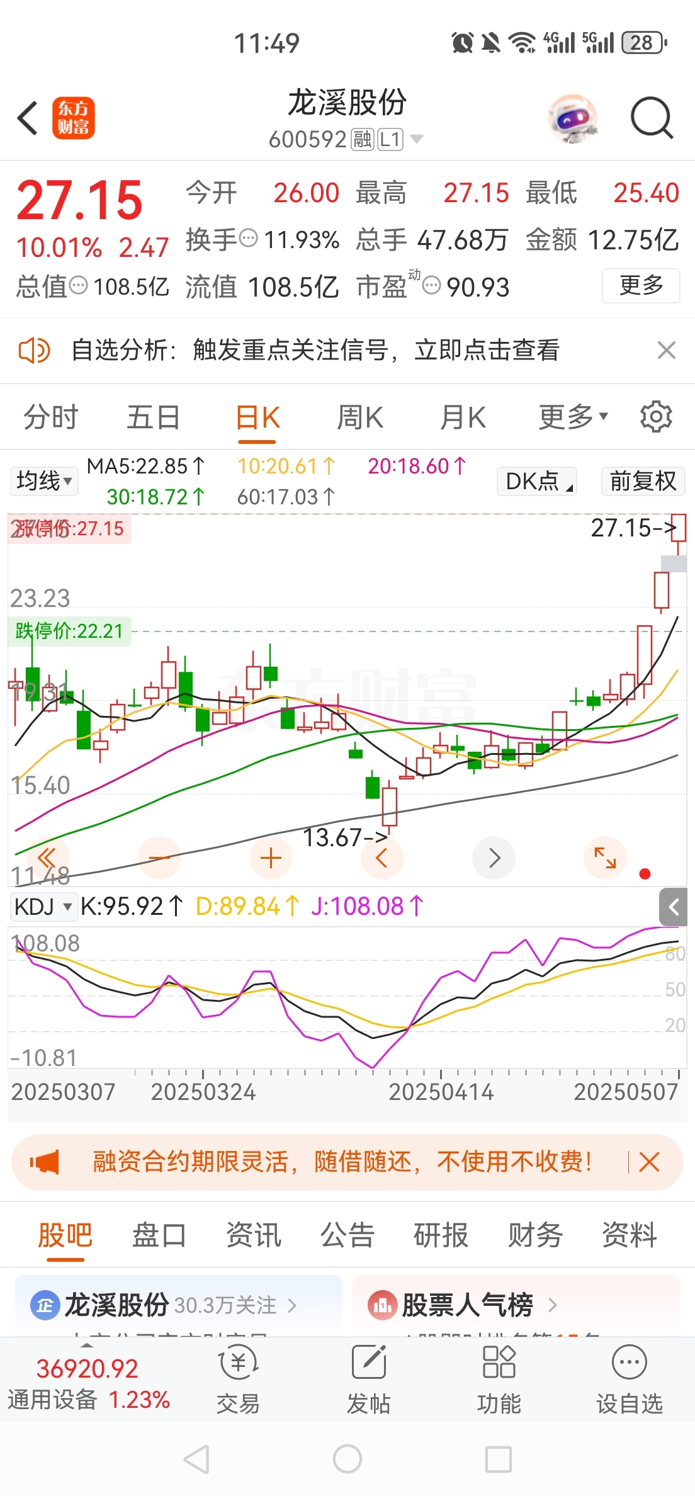
Task: Expand the 更多 chart period dropdown
Action: [x=573, y=417]
